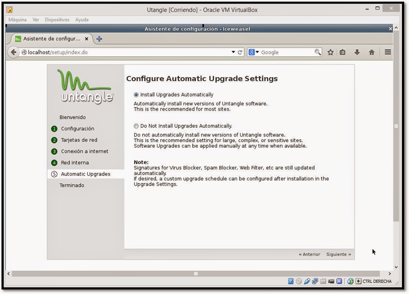Open the Dispositivos menu
This screenshot has height=294, width=409.
tap(57, 20)
